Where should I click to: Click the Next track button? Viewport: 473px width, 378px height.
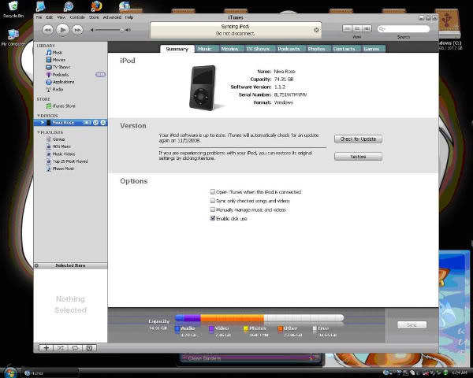(x=77, y=30)
